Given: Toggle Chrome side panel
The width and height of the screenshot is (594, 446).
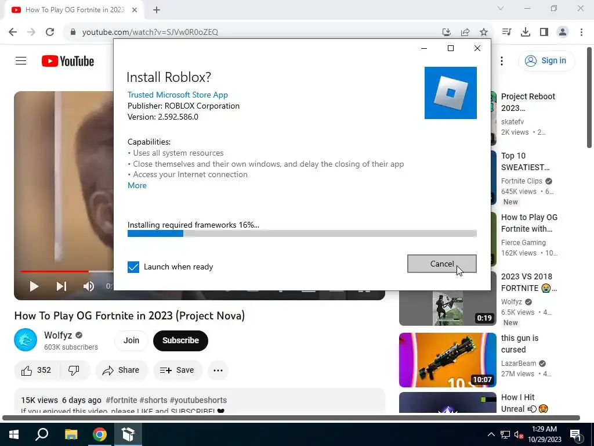Looking at the screenshot, I should point(544,32).
